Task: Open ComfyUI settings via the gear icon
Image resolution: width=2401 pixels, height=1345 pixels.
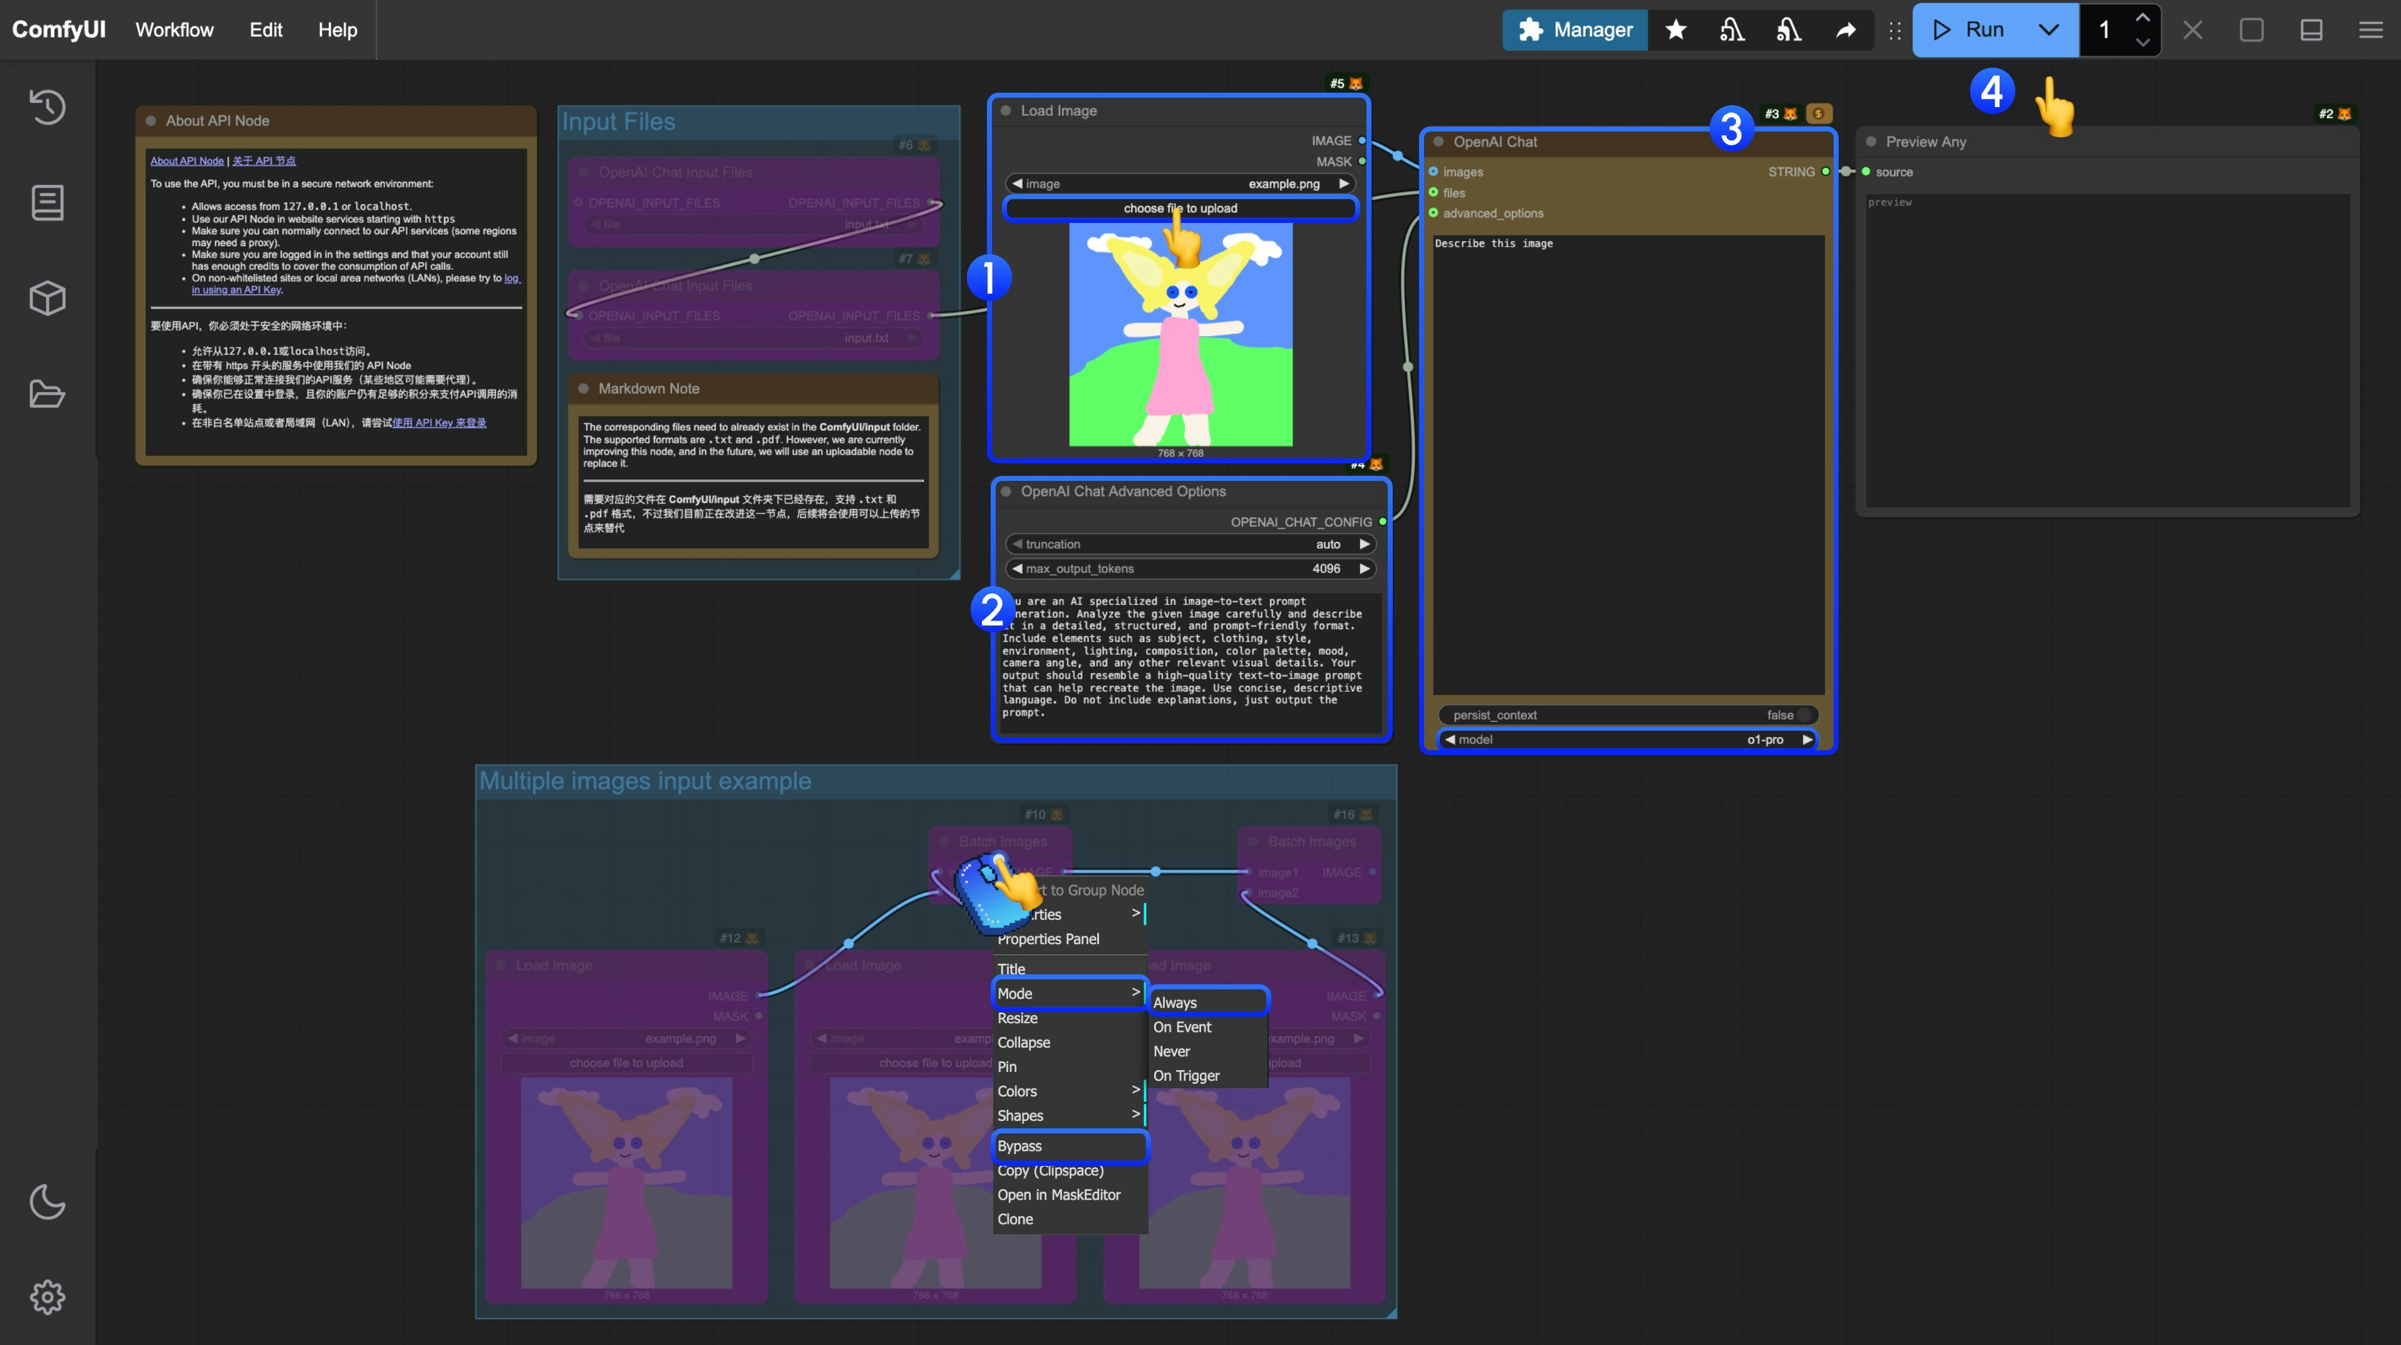Action: click(46, 1297)
